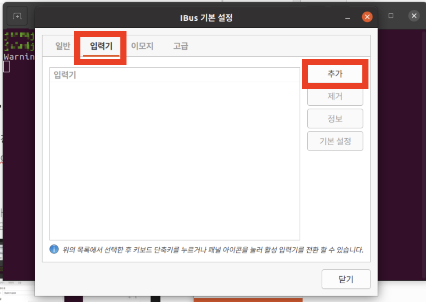Image resolution: width=426 pixels, height=302 pixels.
Task: Click the 정보 button
Action: pos(335,118)
